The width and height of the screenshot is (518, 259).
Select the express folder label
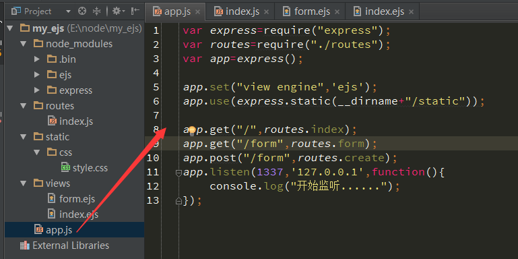(75, 90)
